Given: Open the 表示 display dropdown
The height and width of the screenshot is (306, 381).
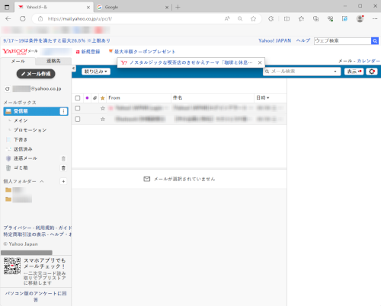Looking at the screenshot, I should (354, 72).
